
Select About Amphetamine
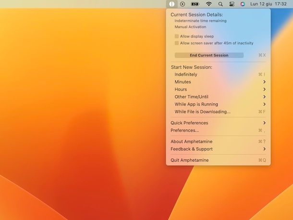click(x=218, y=142)
